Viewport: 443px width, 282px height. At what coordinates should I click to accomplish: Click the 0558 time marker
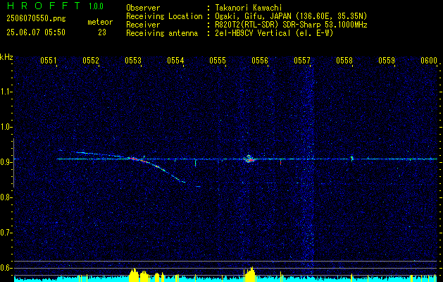tap(344, 60)
